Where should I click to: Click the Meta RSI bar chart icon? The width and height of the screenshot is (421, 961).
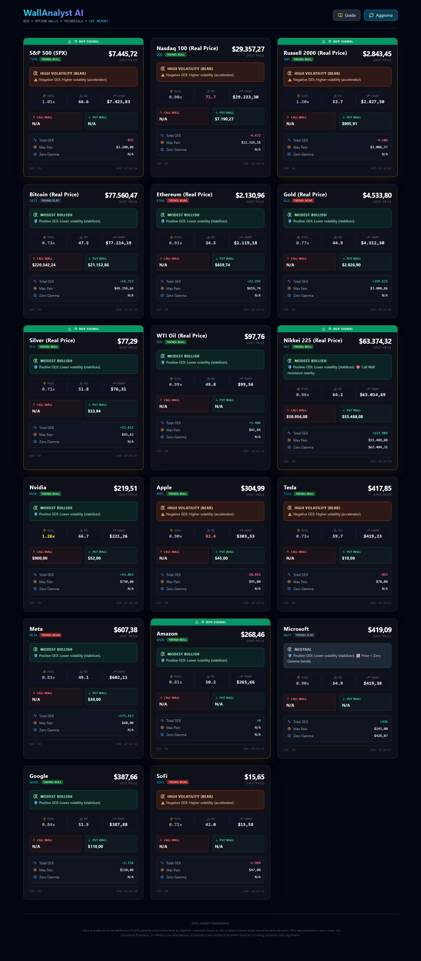[x=81, y=672]
